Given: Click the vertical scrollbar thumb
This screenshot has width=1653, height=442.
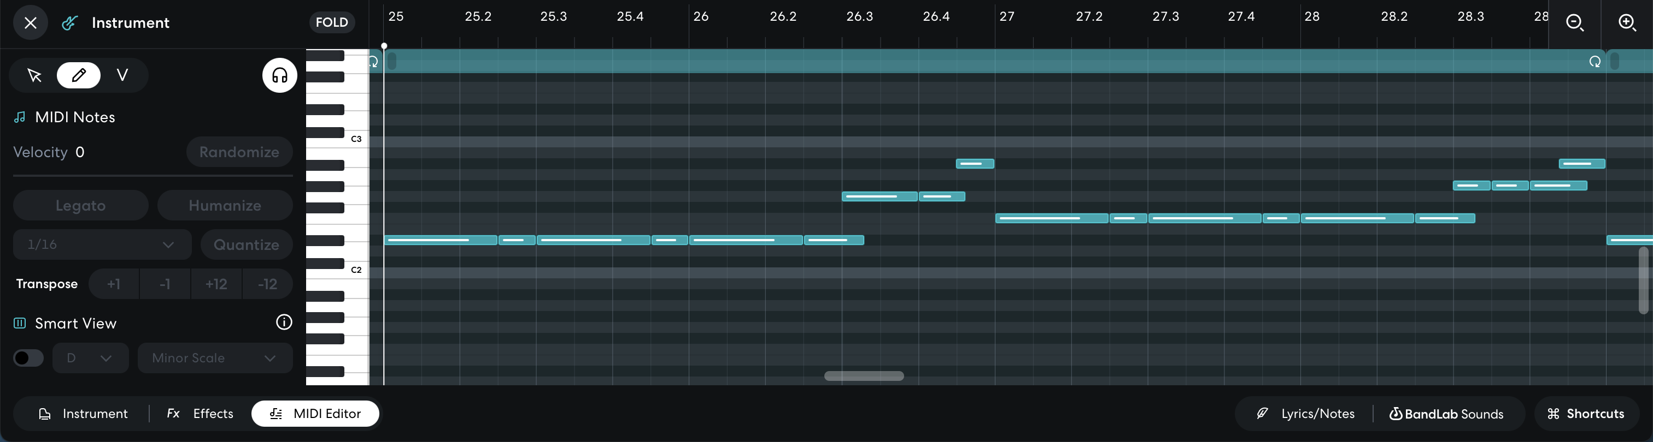Looking at the screenshot, I should pyautogui.click(x=1643, y=280).
